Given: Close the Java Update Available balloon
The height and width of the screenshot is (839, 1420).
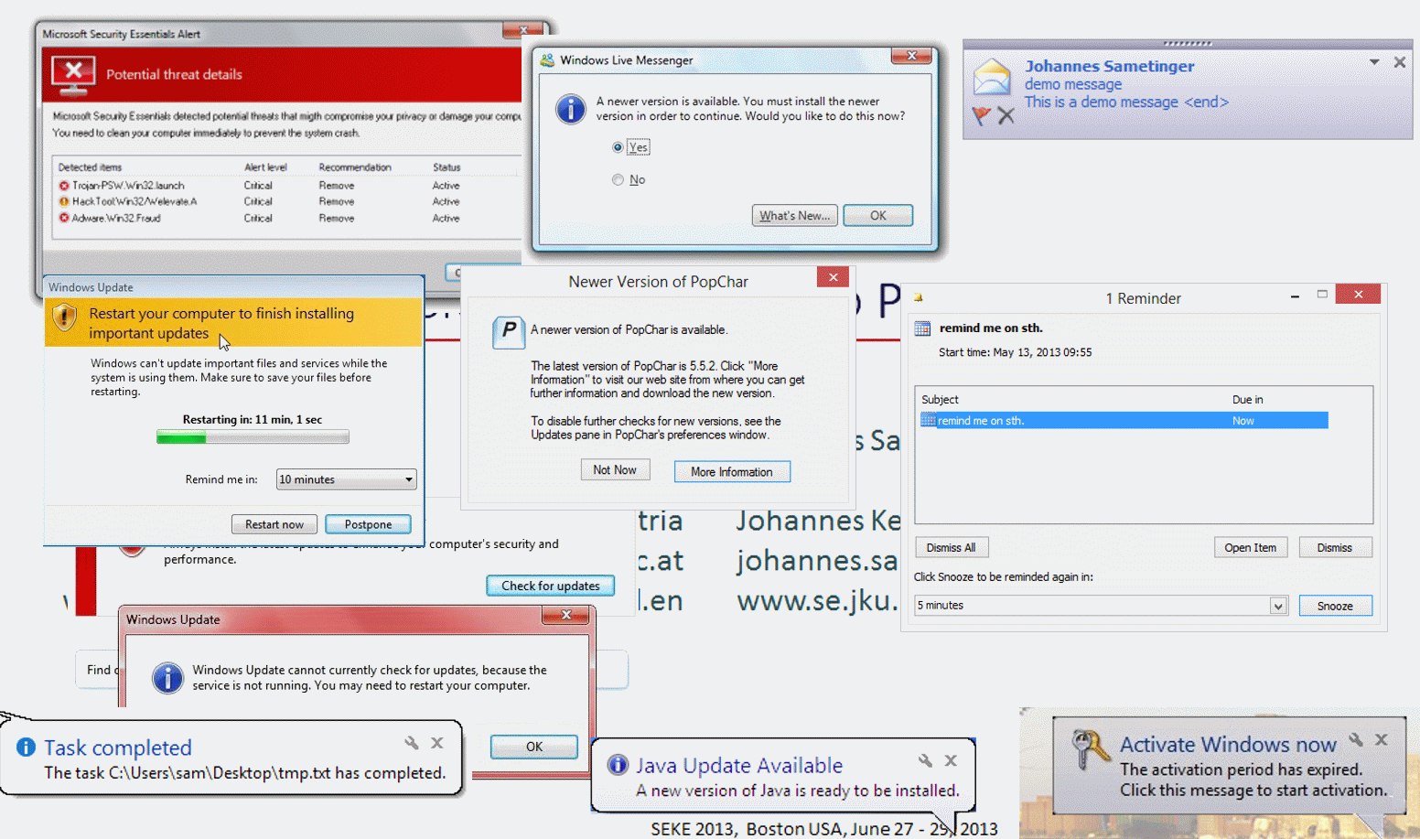Looking at the screenshot, I should [x=952, y=760].
